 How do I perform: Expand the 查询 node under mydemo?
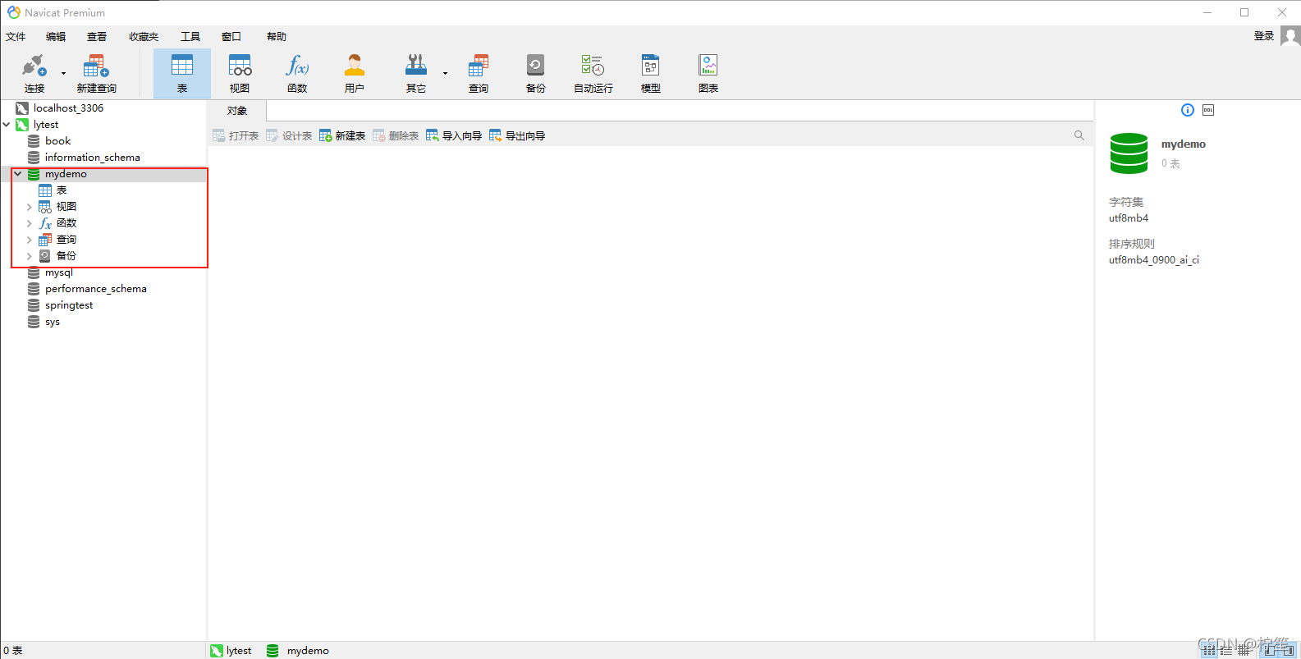point(30,240)
